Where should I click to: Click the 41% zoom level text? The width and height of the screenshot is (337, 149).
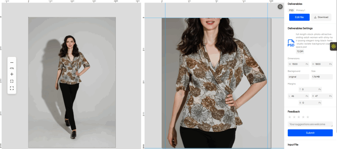click(12, 68)
